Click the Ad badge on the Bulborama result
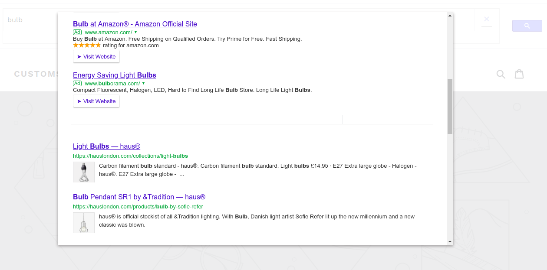 (x=77, y=83)
